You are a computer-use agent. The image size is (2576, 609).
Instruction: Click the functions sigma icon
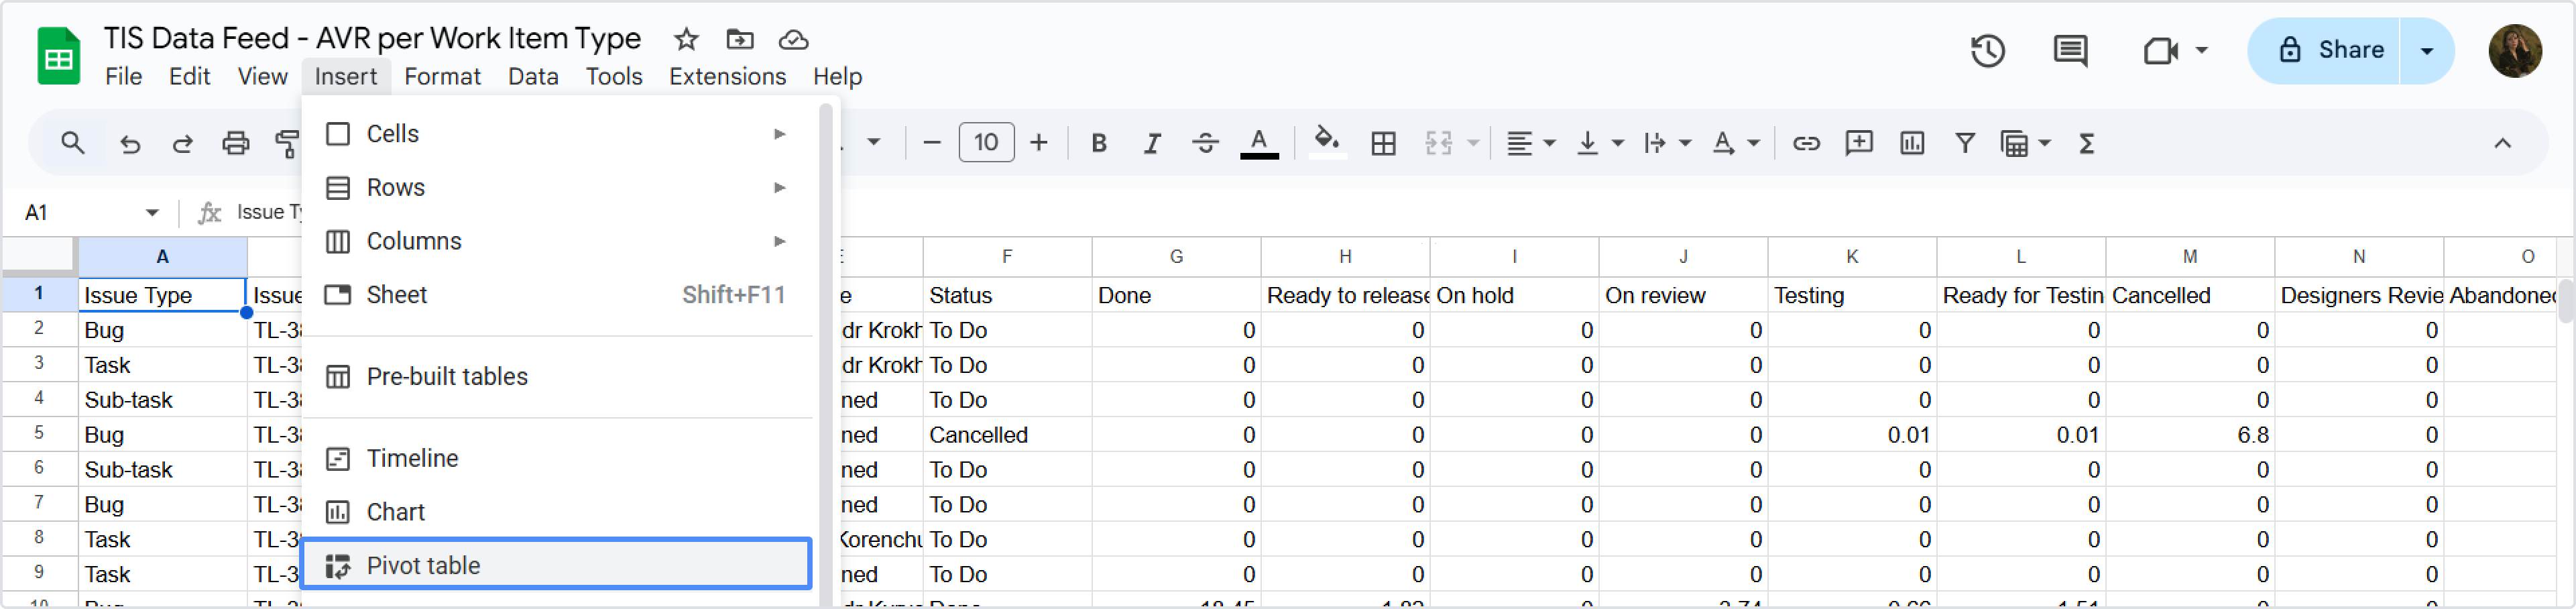tap(2086, 144)
